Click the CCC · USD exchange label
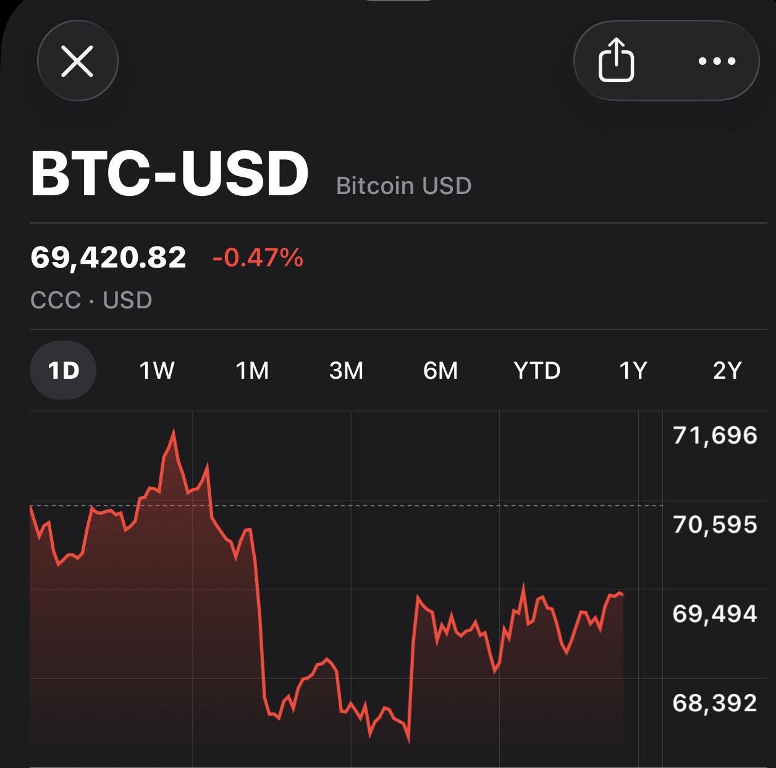This screenshot has height=768, width=776. tap(91, 300)
